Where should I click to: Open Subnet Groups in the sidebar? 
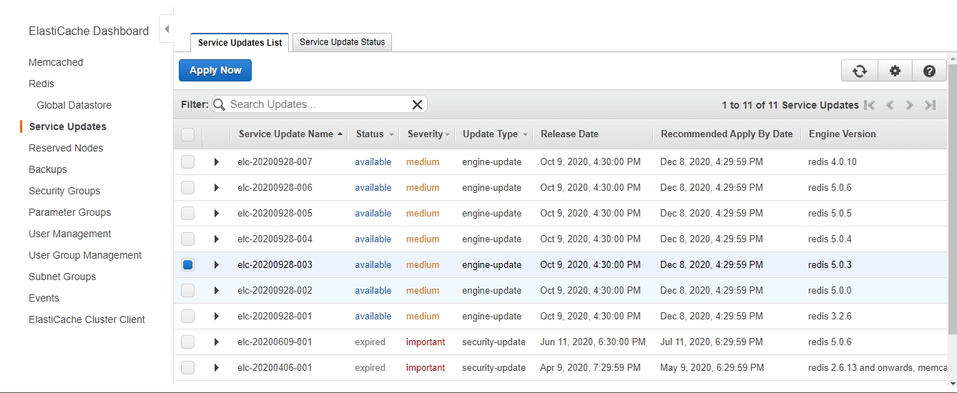(62, 277)
